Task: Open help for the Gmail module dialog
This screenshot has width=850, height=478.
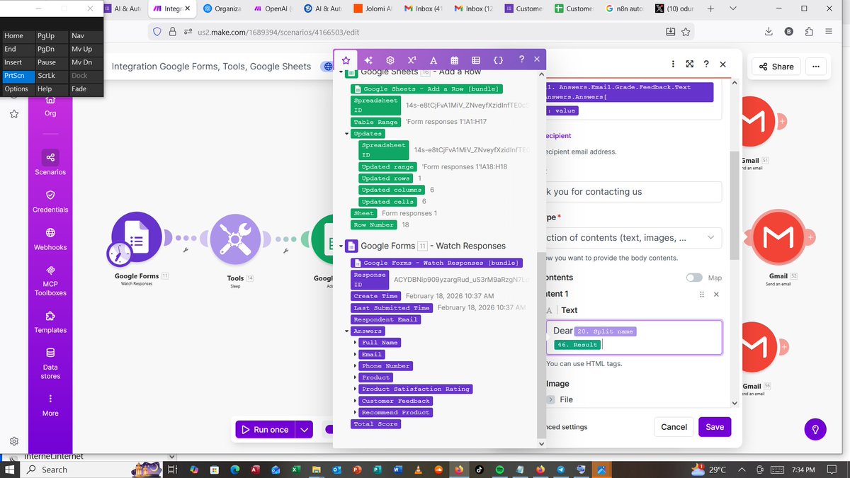Action: click(706, 64)
